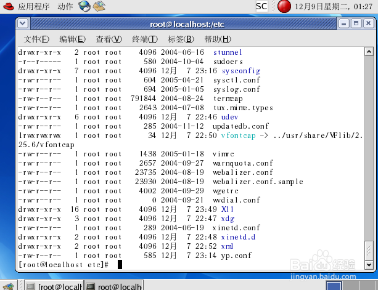Switch to first root@localhost taskbar window
The height and width of the screenshot is (290, 378).
coord(54,286)
